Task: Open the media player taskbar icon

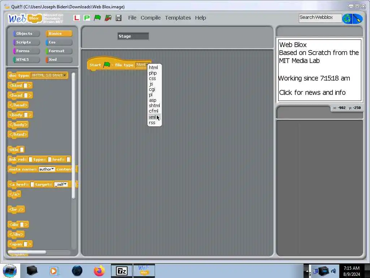Action: (53, 271)
